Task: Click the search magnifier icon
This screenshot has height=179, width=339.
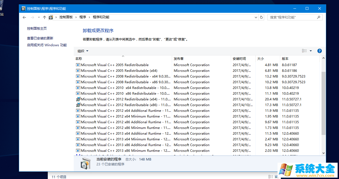Action: (319, 17)
